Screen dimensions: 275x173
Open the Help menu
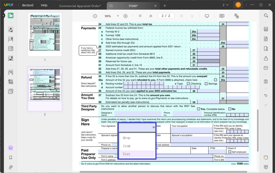44,5
